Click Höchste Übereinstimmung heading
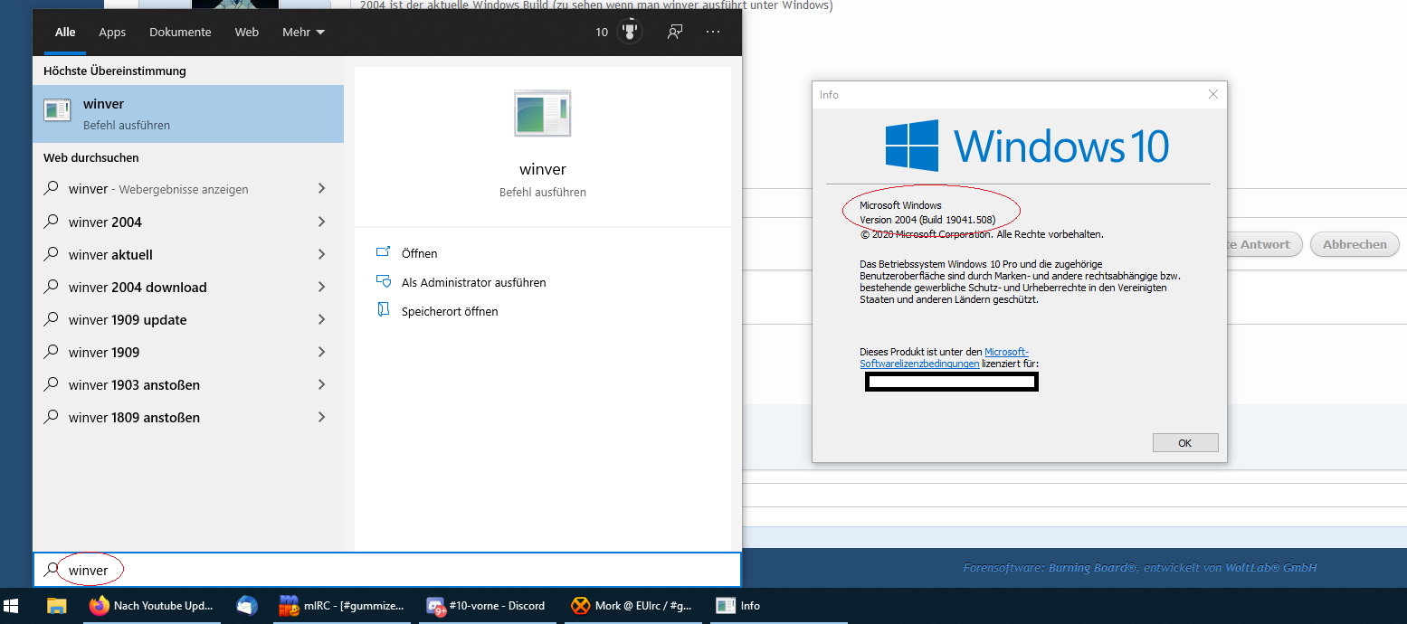Screen dimensions: 1407x624 (x=115, y=71)
